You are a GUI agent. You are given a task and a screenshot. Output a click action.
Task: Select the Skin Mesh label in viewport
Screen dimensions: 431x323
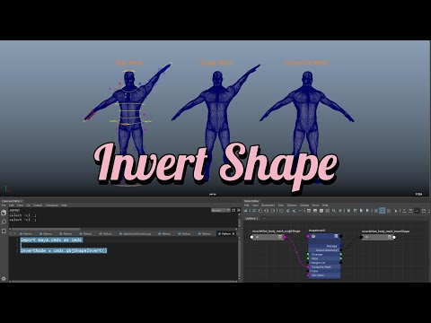(129, 63)
